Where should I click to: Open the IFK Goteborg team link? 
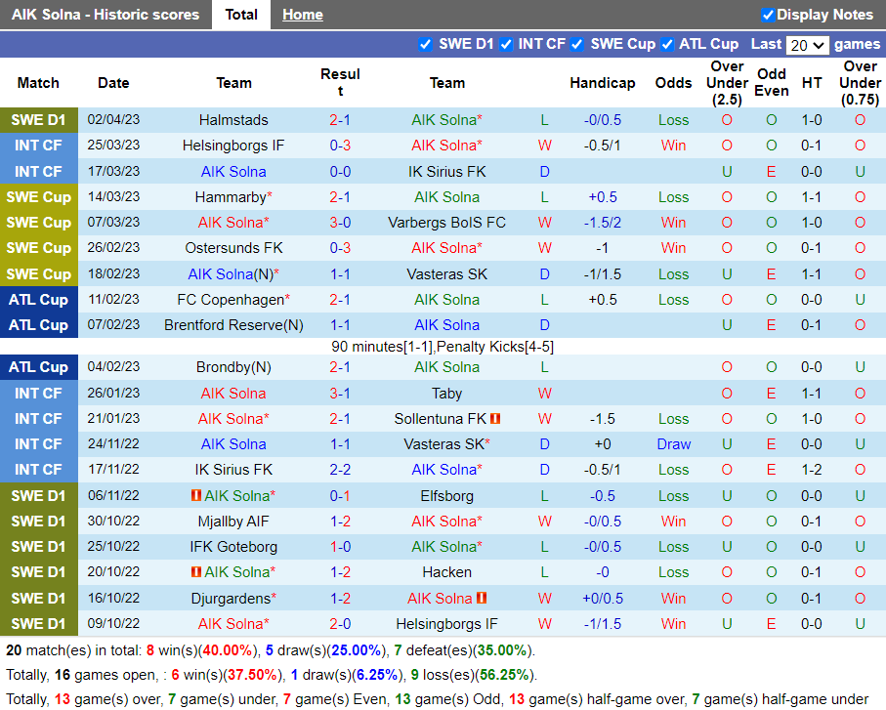click(x=233, y=547)
